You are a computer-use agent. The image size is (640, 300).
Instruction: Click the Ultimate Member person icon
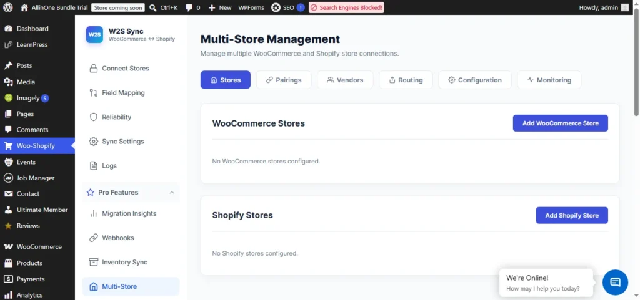click(x=8, y=210)
